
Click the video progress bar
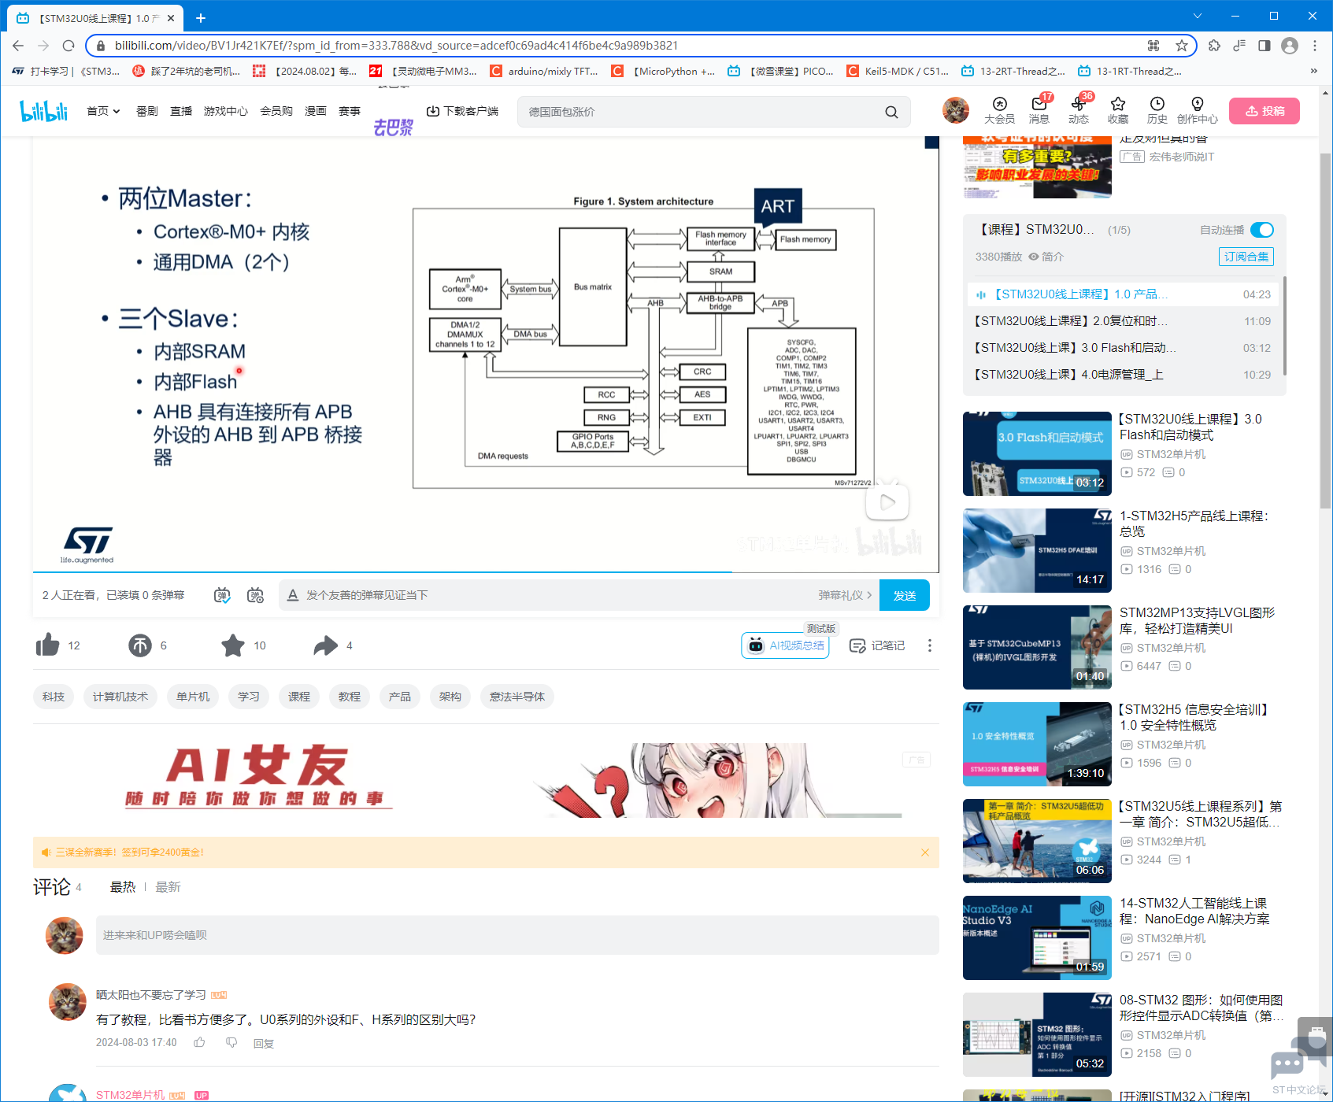[x=486, y=571]
